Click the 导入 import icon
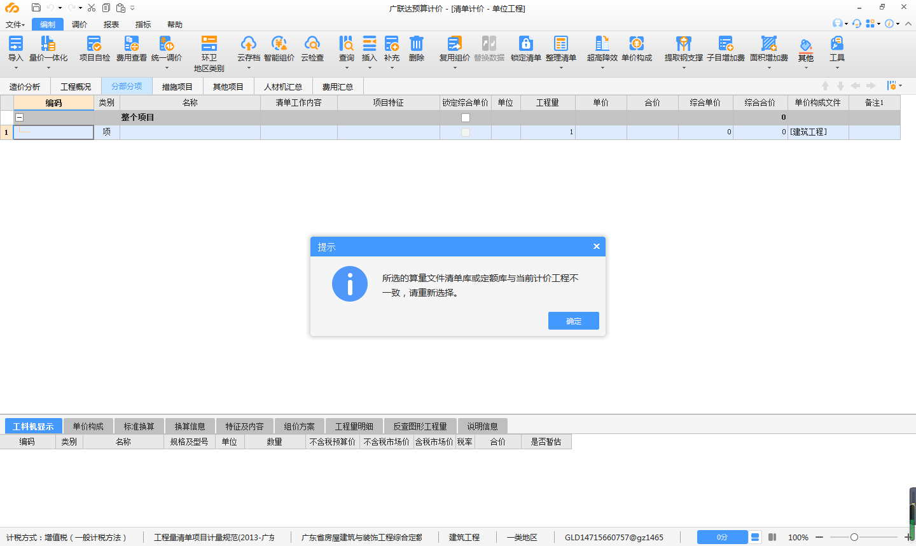The width and height of the screenshot is (916, 546). (x=15, y=43)
